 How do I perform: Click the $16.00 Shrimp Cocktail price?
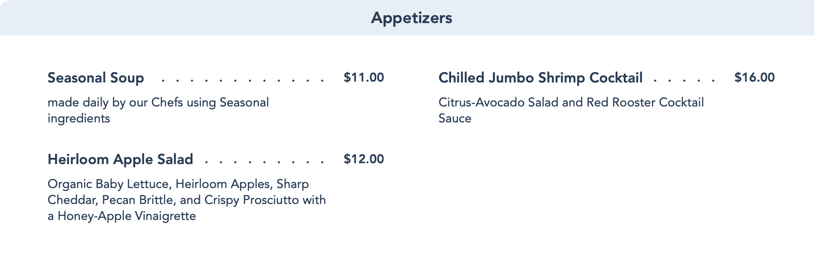click(754, 78)
